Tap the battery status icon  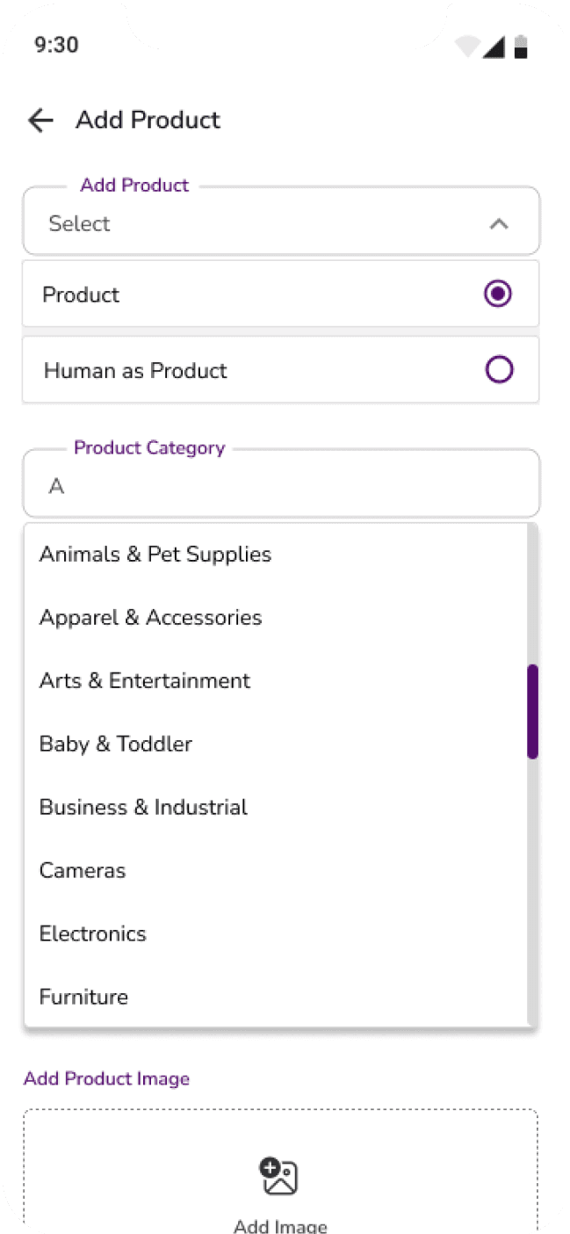(521, 47)
